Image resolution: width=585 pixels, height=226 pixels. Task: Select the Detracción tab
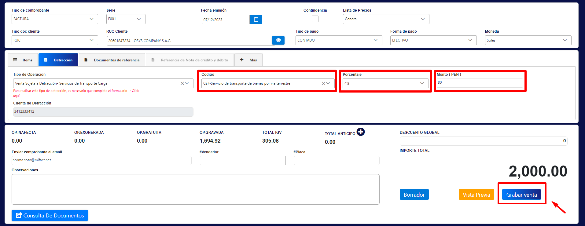click(x=58, y=60)
